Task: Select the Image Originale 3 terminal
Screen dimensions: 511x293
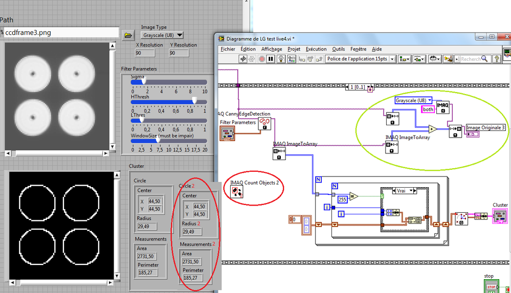Action: pyautogui.click(x=473, y=134)
